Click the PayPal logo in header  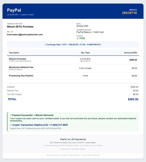(14, 10)
